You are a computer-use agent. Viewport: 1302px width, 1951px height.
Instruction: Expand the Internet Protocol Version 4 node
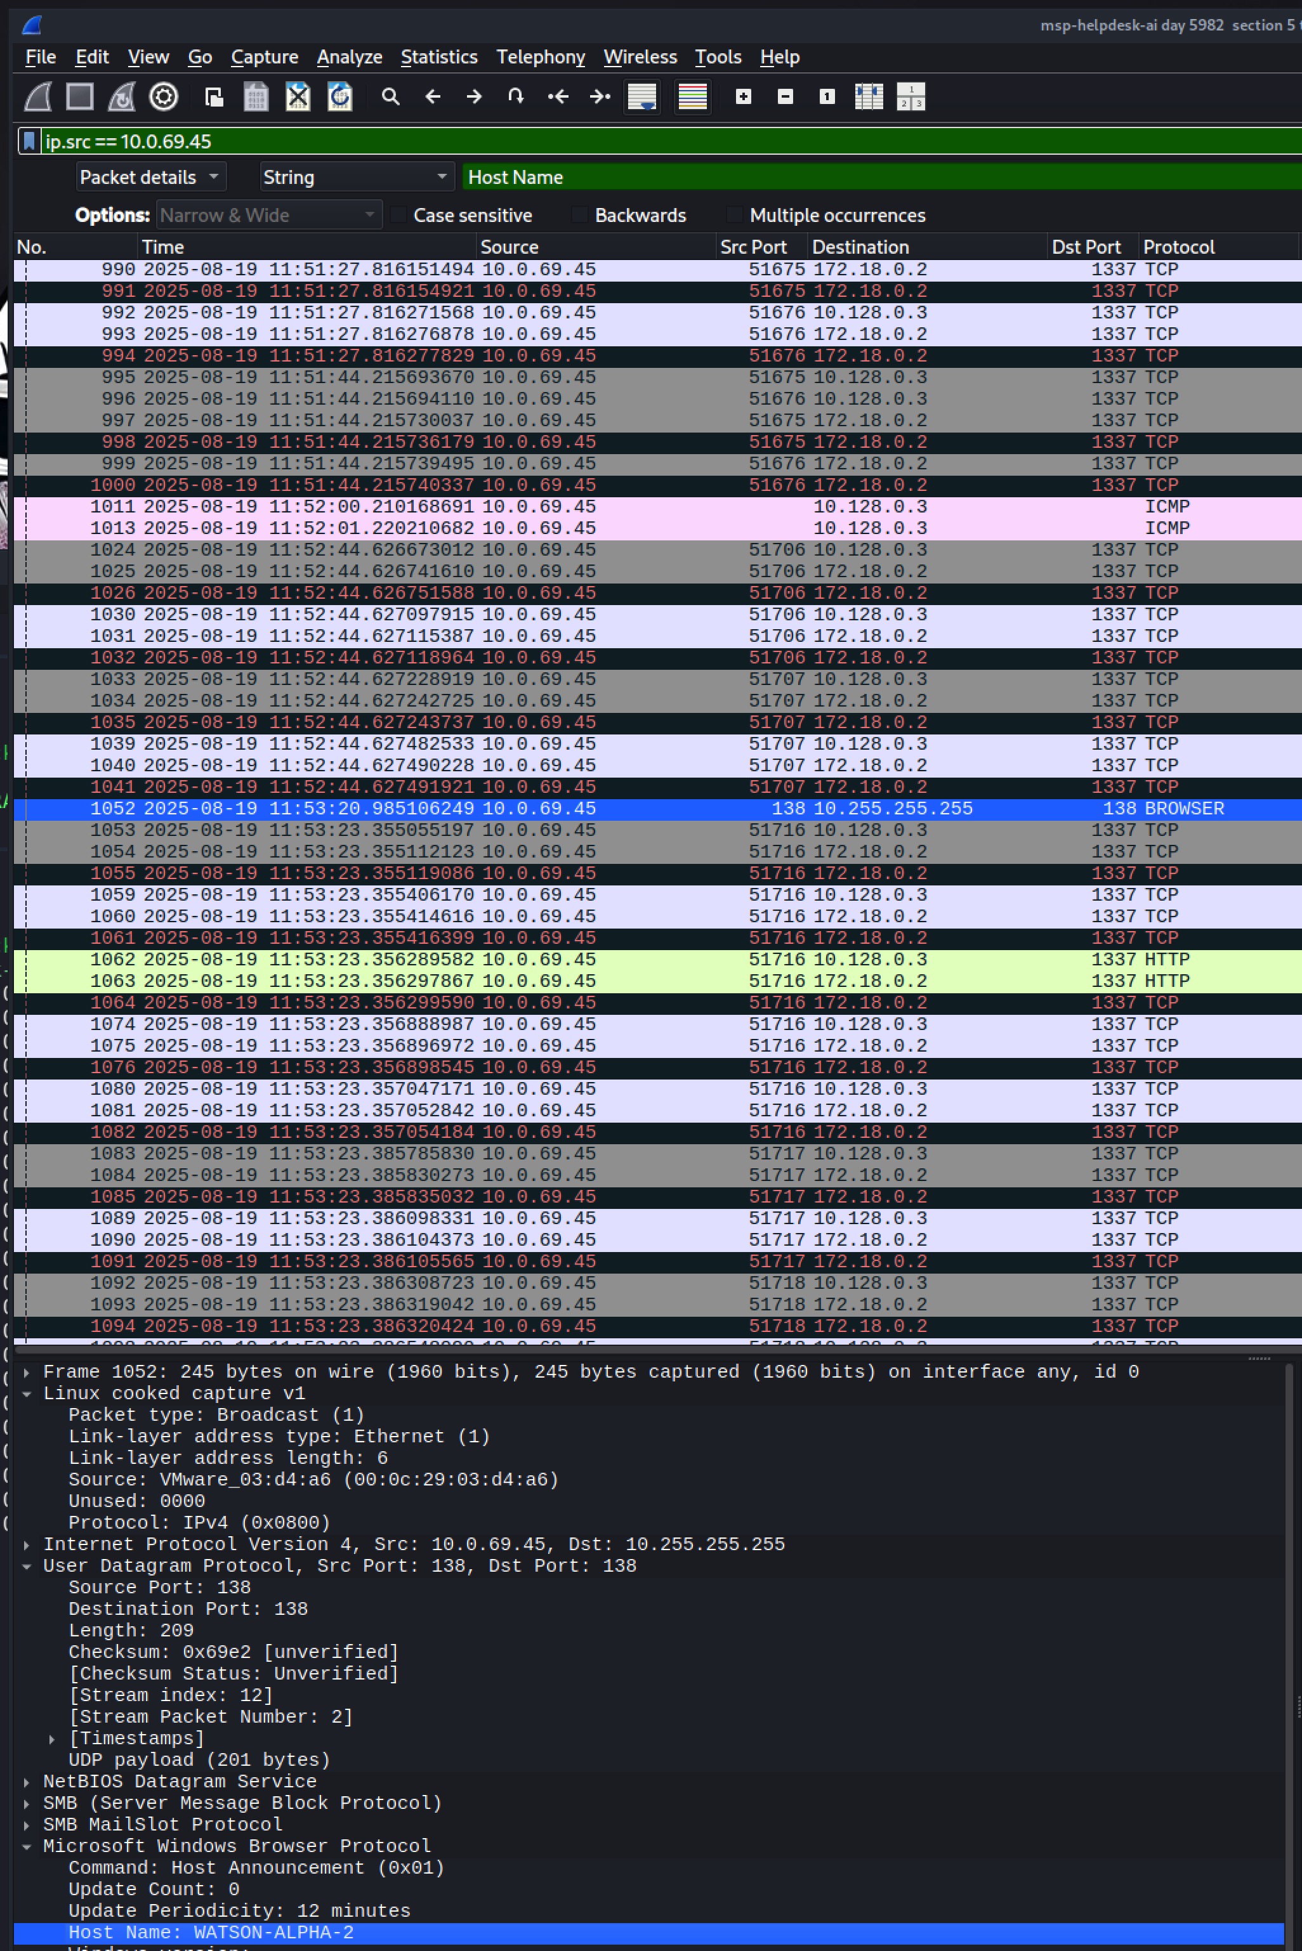(x=27, y=1544)
